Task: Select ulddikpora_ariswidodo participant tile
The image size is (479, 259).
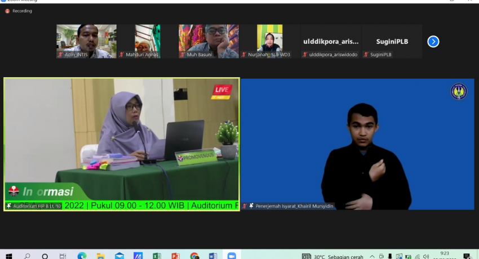Action: [331, 41]
